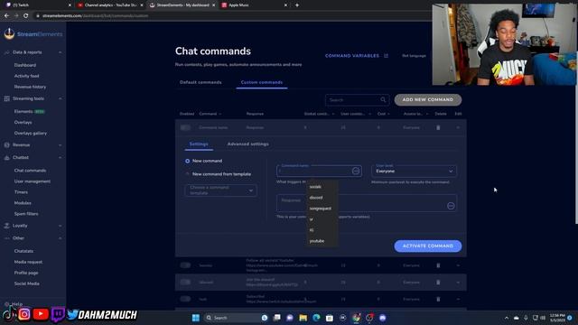This screenshot has width=578, height=325.
Task: Open the variables icon inside Response field
Action: pyautogui.click(x=451, y=206)
